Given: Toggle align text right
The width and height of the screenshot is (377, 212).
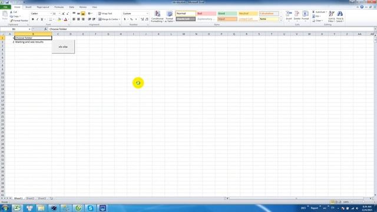Looking at the screenshot, I should [83, 19].
